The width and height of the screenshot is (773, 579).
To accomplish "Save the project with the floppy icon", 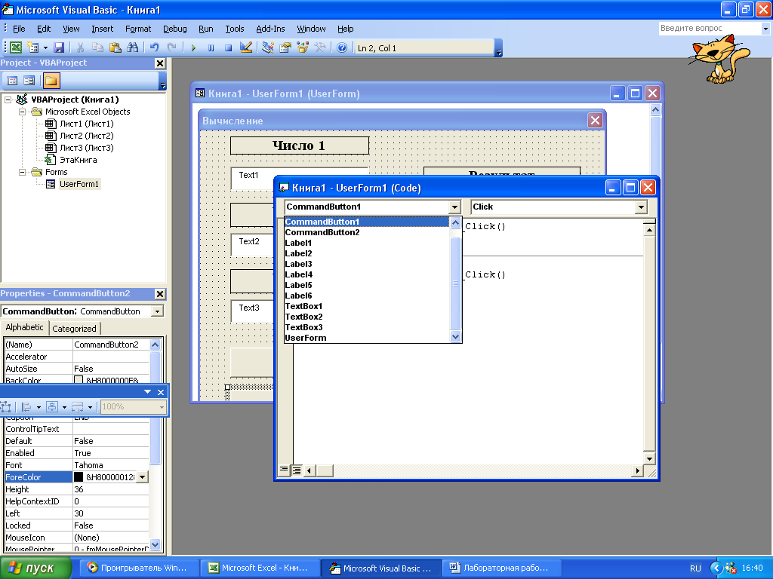I will tap(59, 47).
